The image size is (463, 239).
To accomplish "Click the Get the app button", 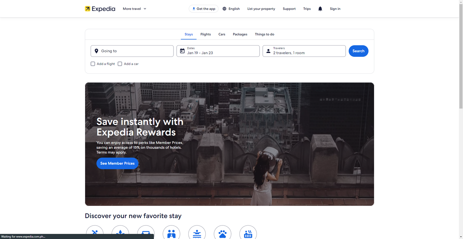I will tap(204, 9).
